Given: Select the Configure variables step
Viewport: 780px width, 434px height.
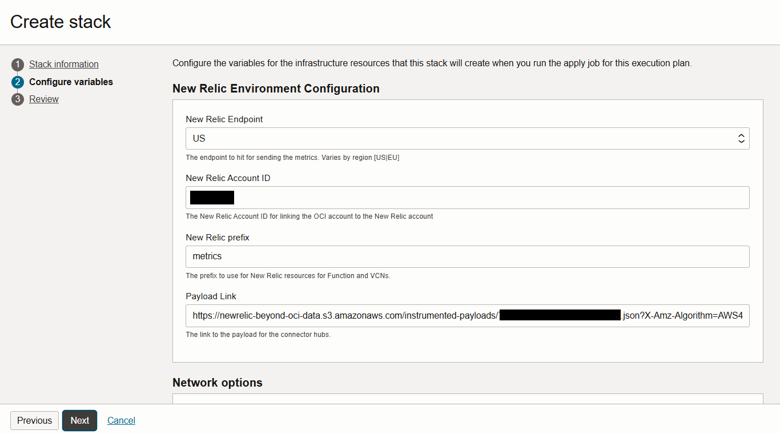Looking at the screenshot, I should [71, 82].
